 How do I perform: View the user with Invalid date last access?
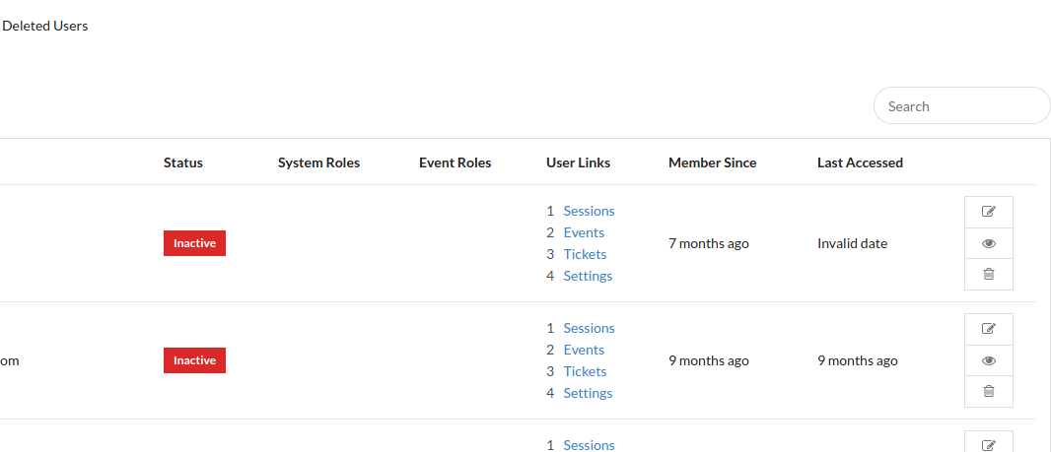pos(988,244)
